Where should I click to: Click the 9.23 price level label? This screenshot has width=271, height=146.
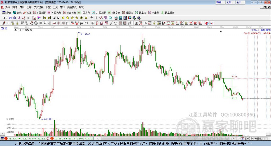[x=234, y=77]
